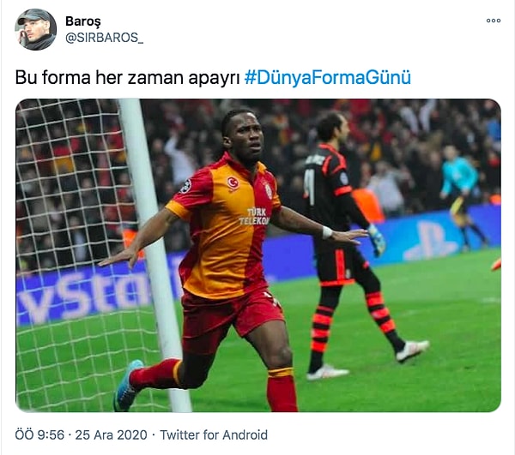
Task: Click the Champions League star-ball sleeve badge
Action: click(x=185, y=186)
